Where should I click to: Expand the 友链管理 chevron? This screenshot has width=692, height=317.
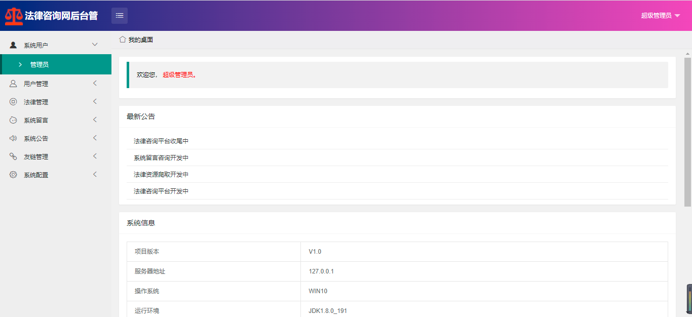(x=95, y=156)
